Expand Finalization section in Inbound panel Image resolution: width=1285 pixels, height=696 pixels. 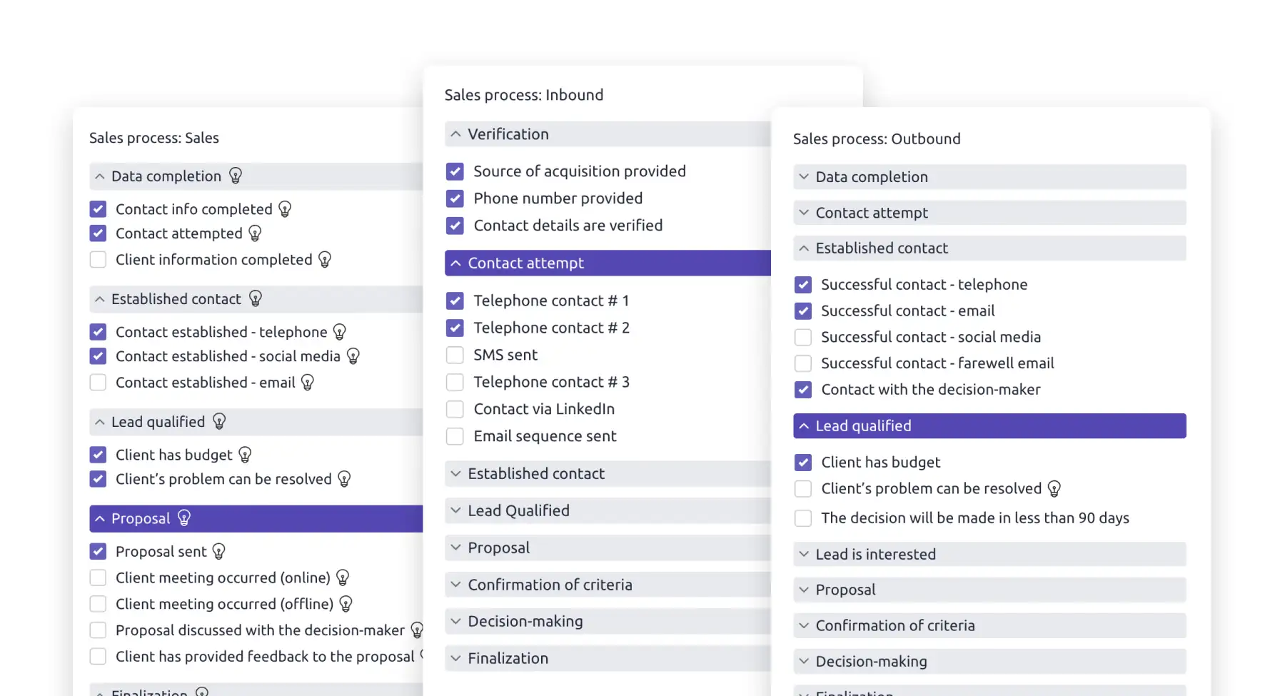(x=608, y=658)
